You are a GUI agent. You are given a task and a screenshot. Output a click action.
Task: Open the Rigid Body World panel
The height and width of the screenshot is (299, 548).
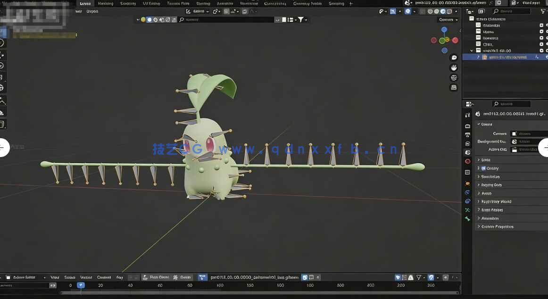tap(500, 201)
